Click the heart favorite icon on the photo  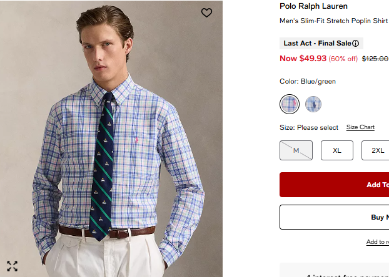click(x=206, y=12)
